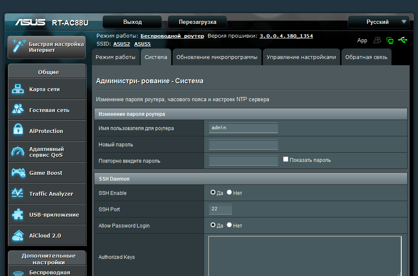
Task: Click the ASUS logo
Action: click(x=30, y=22)
